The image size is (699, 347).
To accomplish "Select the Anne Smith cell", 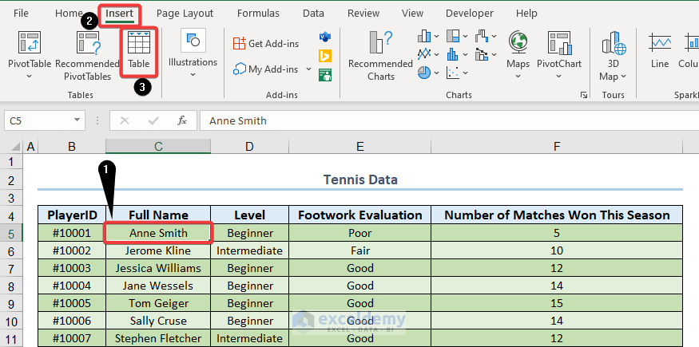I will [158, 233].
